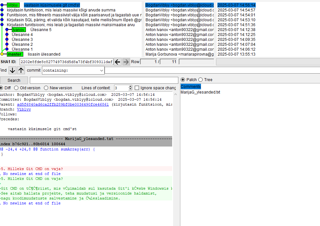Click the green master branch tag

point(15,54)
